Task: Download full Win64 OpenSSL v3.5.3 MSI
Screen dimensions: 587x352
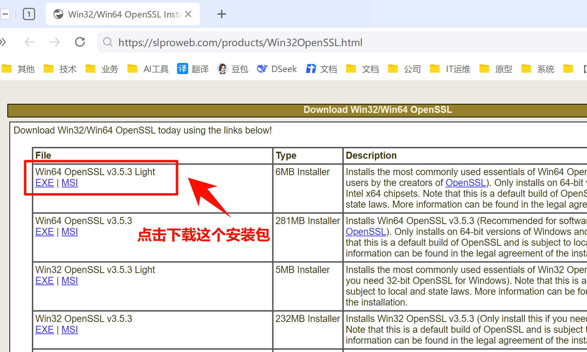Action: 69,232
